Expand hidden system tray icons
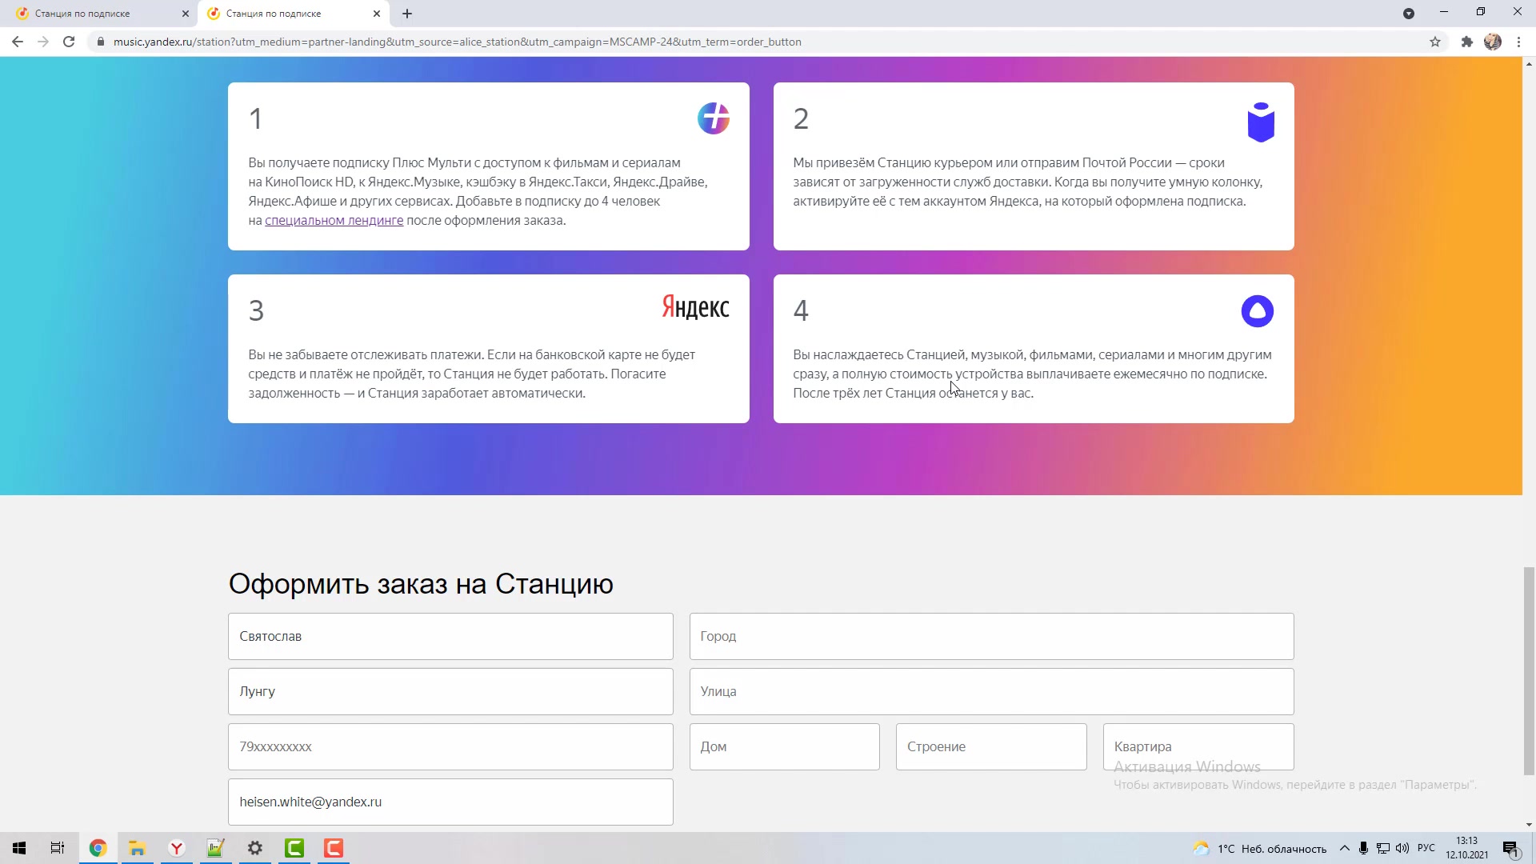 pyautogui.click(x=1344, y=848)
